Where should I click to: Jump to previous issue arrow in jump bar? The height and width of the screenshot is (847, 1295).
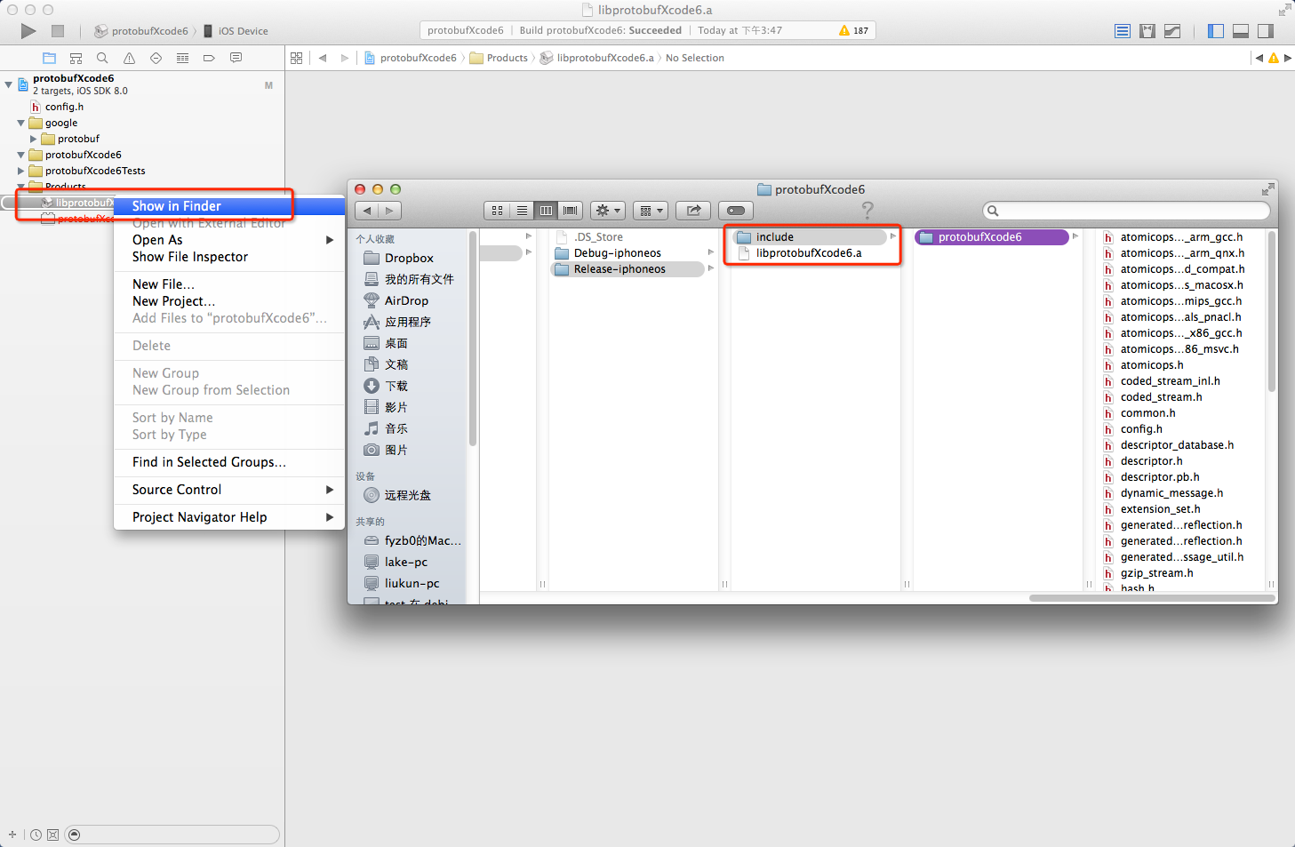tap(1259, 58)
